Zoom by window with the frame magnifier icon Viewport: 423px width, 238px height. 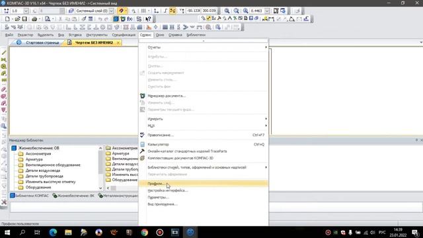tap(237, 11)
